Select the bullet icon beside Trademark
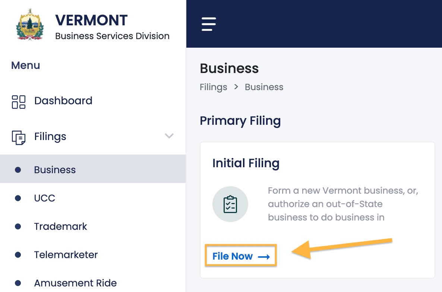442x292 pixels. [x=18, y=226]
